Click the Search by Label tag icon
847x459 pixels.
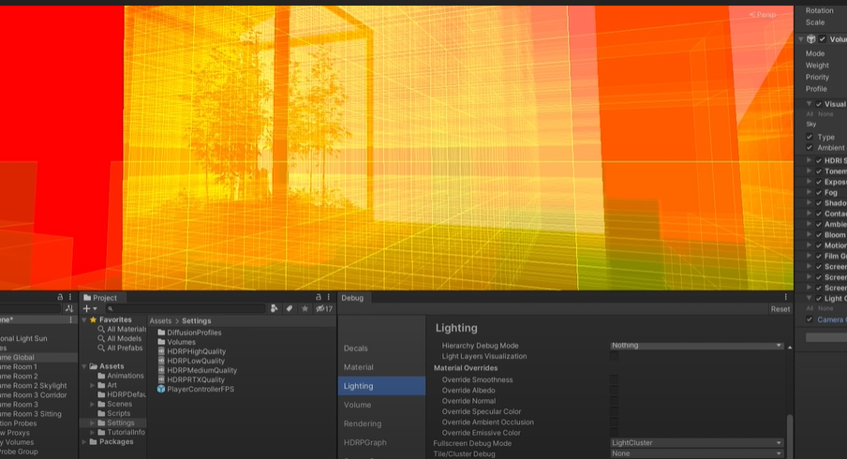coord(290,308)
